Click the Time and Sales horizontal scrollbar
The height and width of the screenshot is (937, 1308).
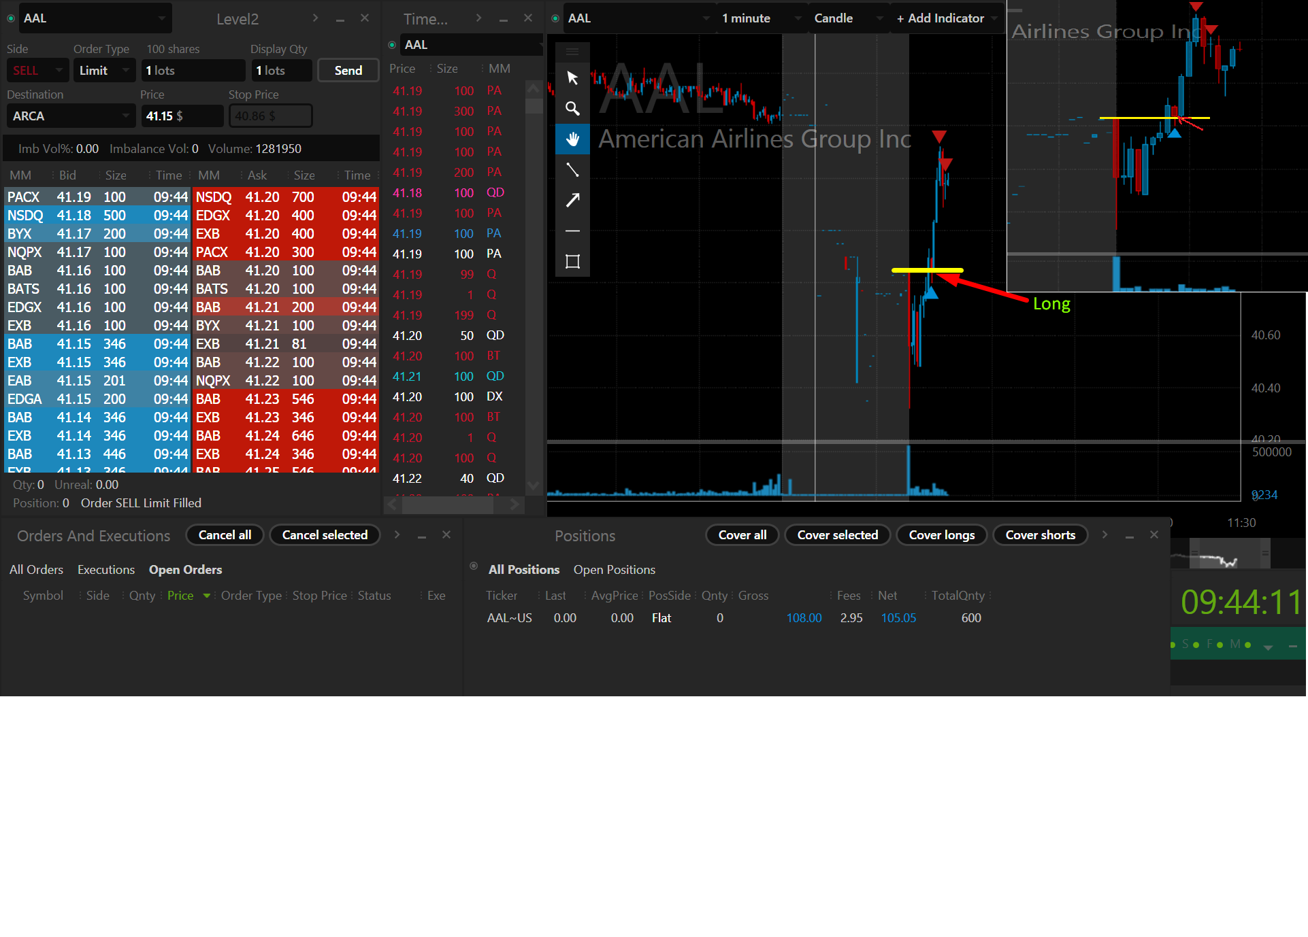click(447, 505)
